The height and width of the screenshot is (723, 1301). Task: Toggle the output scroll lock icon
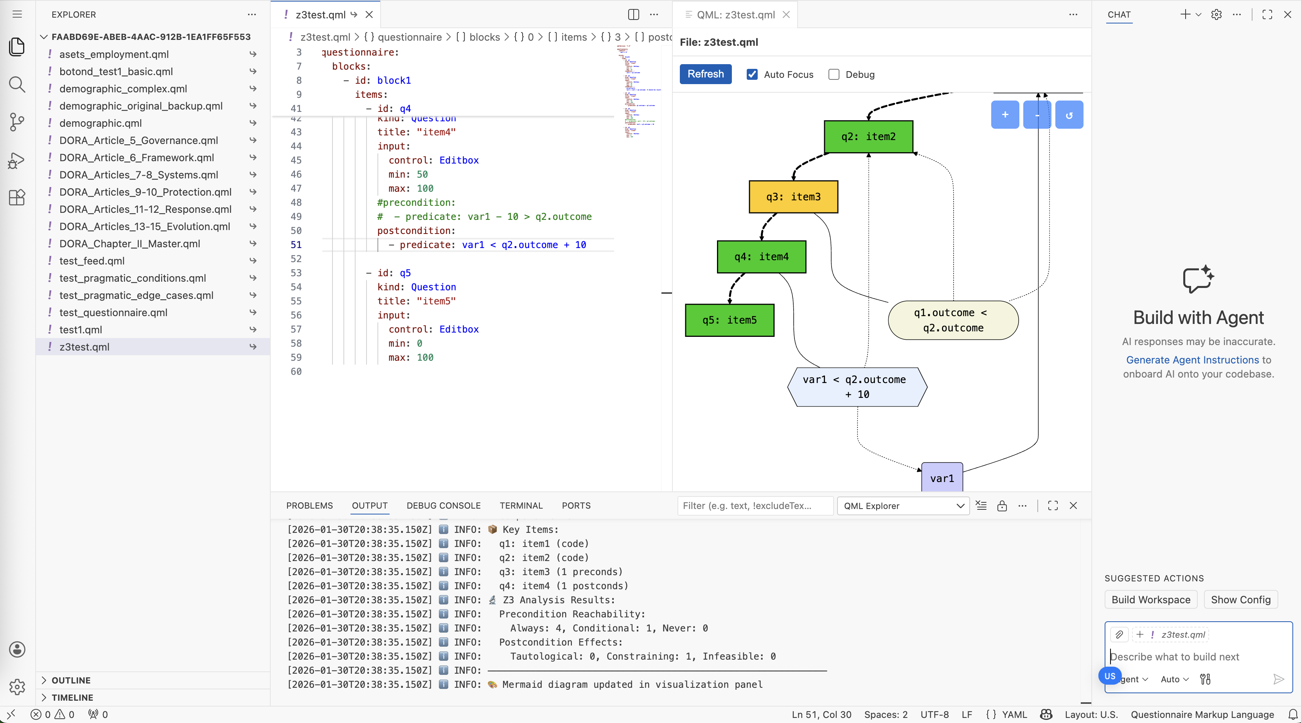(1002, 506)
